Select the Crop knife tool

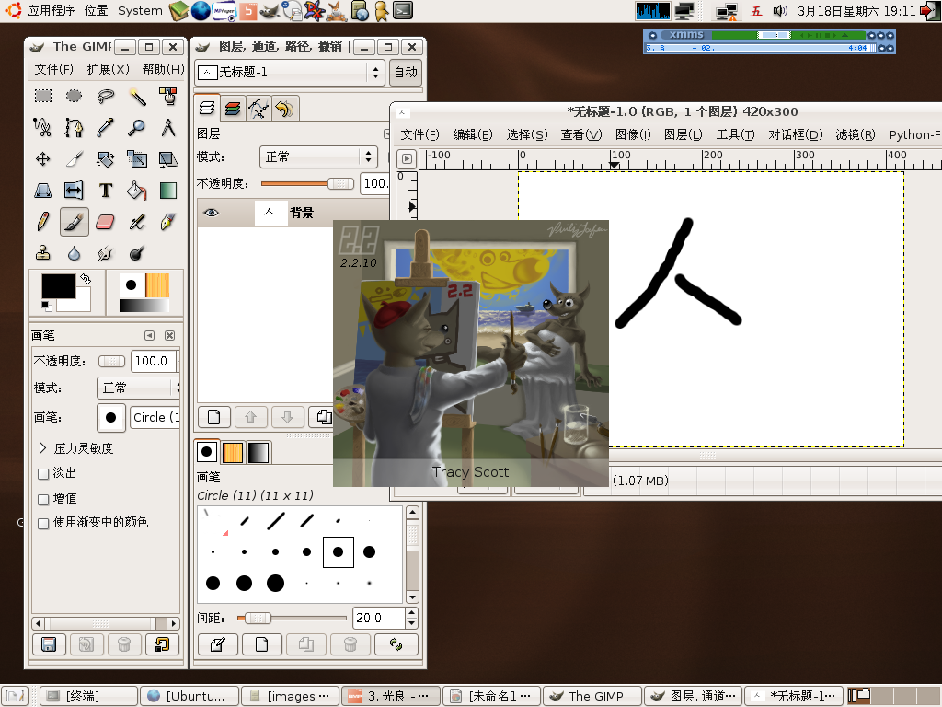coord(74,158)
